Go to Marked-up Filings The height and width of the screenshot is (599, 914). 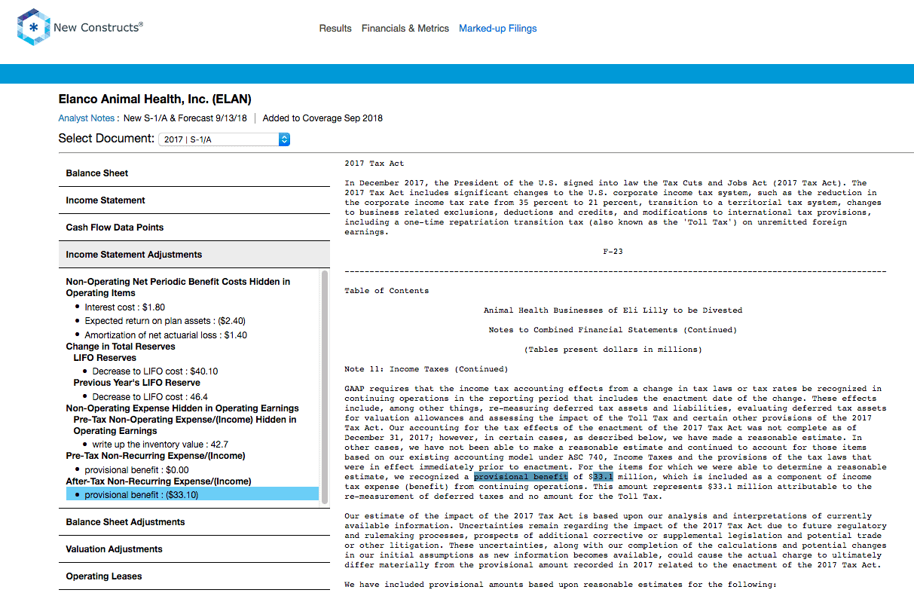(498, 29)
